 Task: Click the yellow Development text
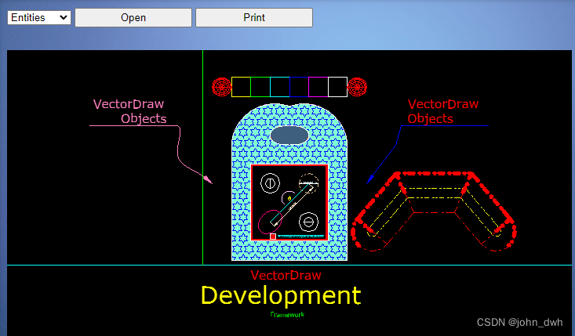281,296
